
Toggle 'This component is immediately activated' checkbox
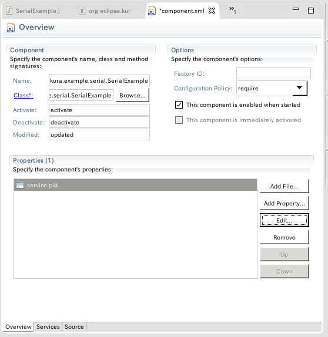point(179,120)
